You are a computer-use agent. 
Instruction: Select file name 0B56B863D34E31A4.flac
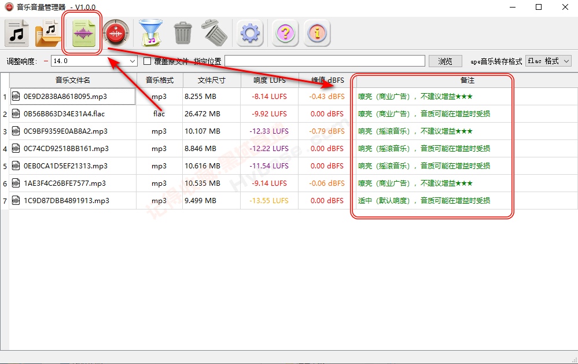64,114
